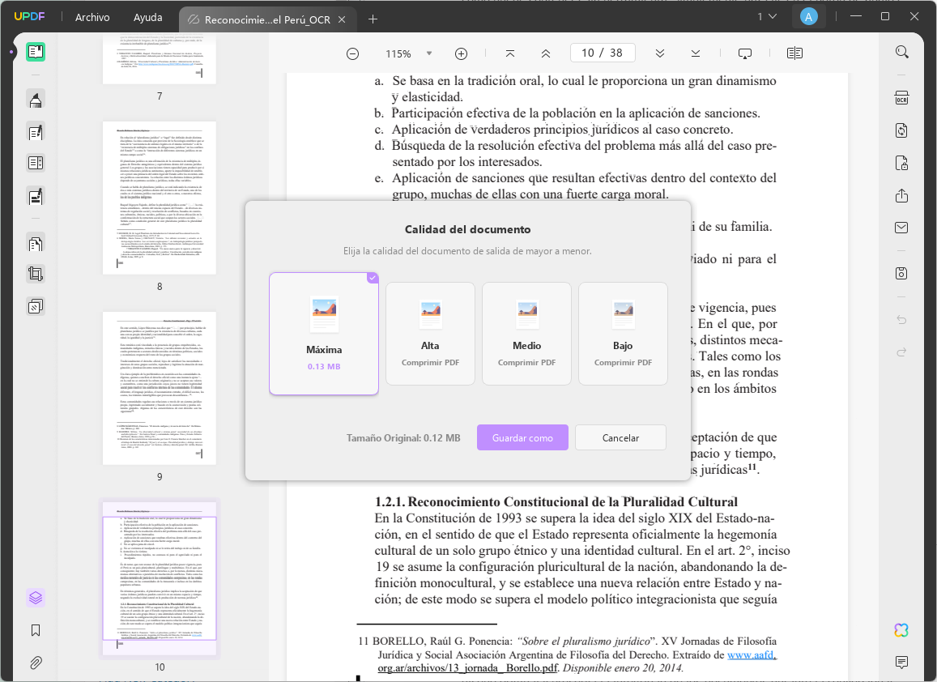Open the Crop pages tool
Viewport: 937px width, 682px height.
pyautogui.click(x=36, y=275)
